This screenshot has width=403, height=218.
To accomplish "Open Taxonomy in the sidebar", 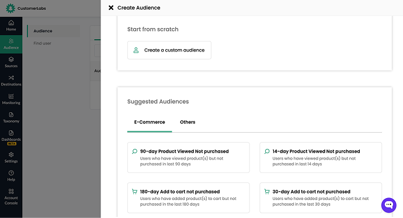I will 11,117.
